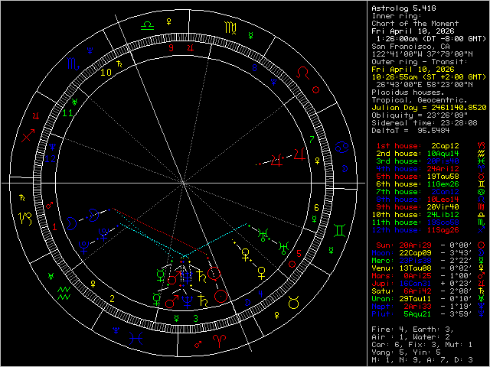490x367 pixels.
Task: Click the 12th house value 11Sag26
Action: tap(443, 230)
